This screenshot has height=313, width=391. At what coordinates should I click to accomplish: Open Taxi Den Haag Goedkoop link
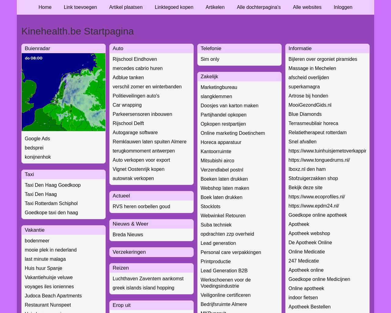pyautogui.click(x=53, y=185)
